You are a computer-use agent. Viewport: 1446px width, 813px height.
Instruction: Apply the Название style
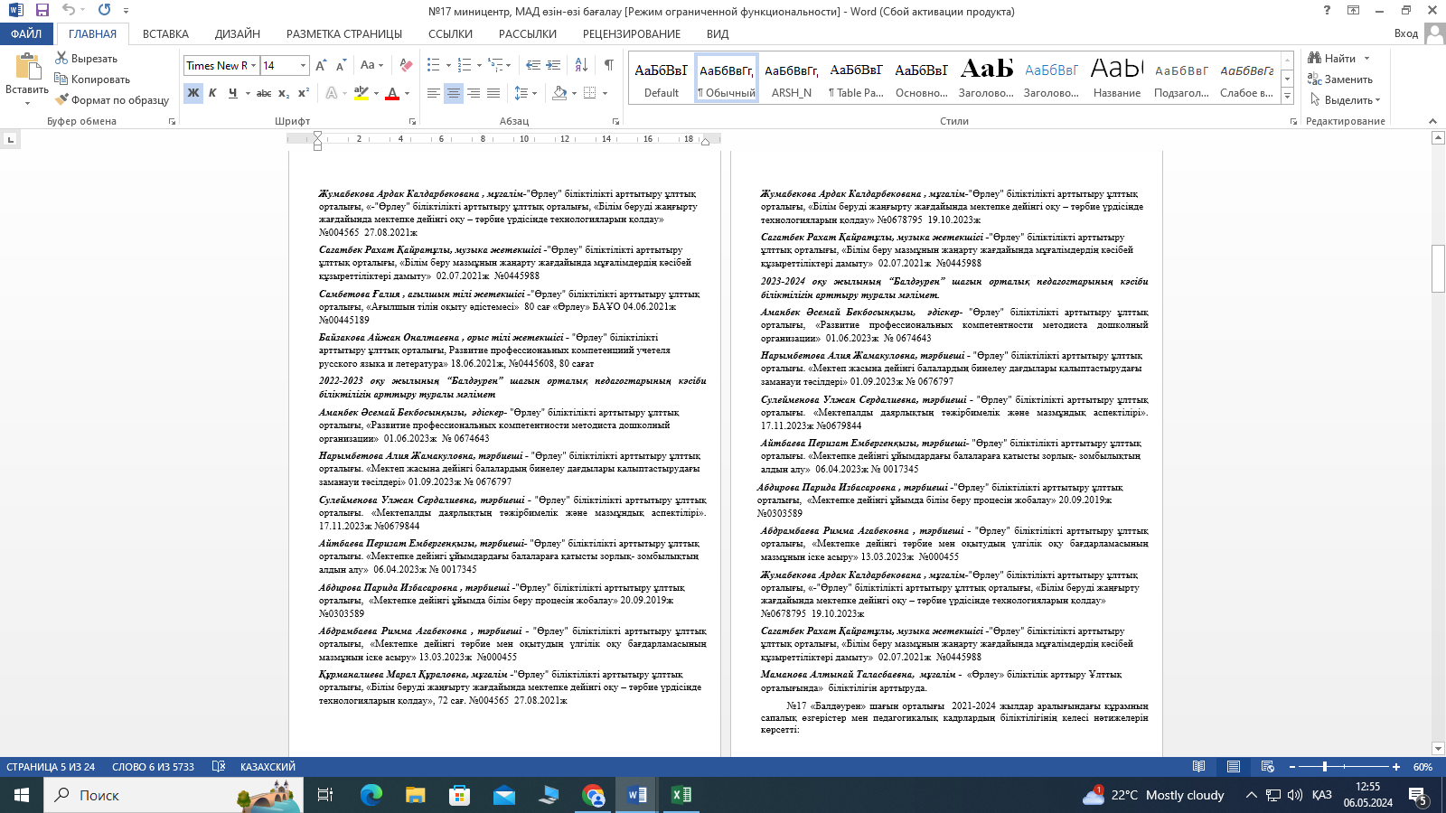pyautogui.click(x=1116, y=79)
